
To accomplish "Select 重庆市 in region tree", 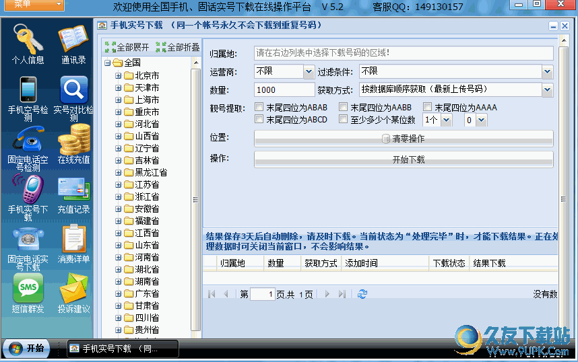I will coord(147,112).
